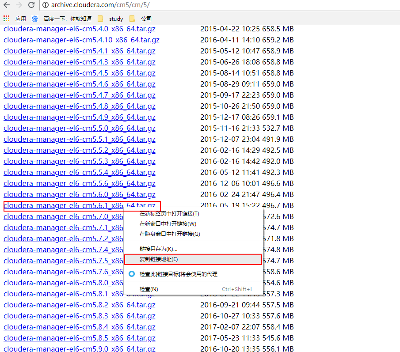Click the site info icon in address bar
The width and height of the screenshot is (400, 352).
[x=46, y=5]
